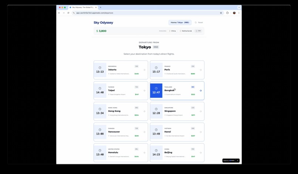Click the arrow icon on the Honolulu card

coord(144,153)
